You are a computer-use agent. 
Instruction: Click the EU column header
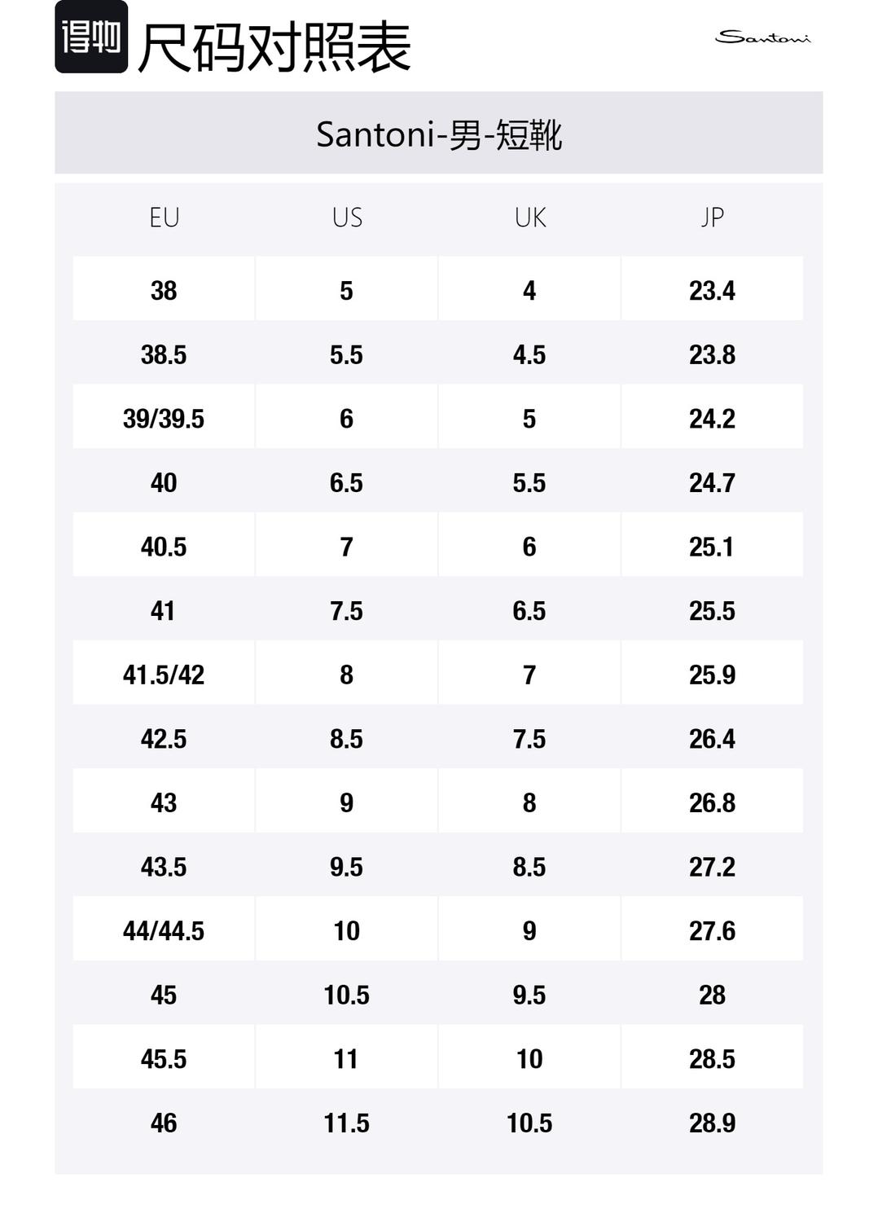(164, 218)
